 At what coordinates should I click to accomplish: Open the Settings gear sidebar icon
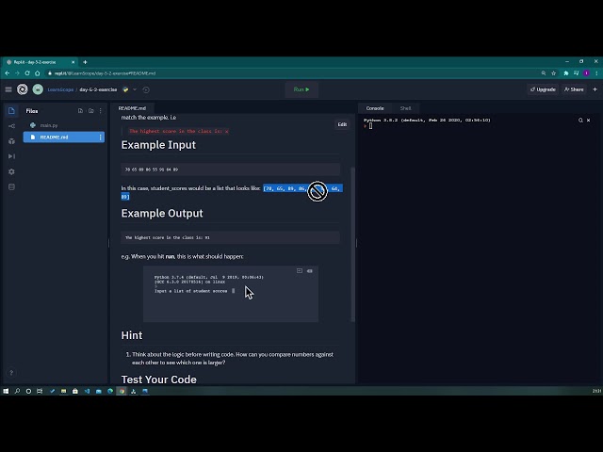click(x=11, y=171)
